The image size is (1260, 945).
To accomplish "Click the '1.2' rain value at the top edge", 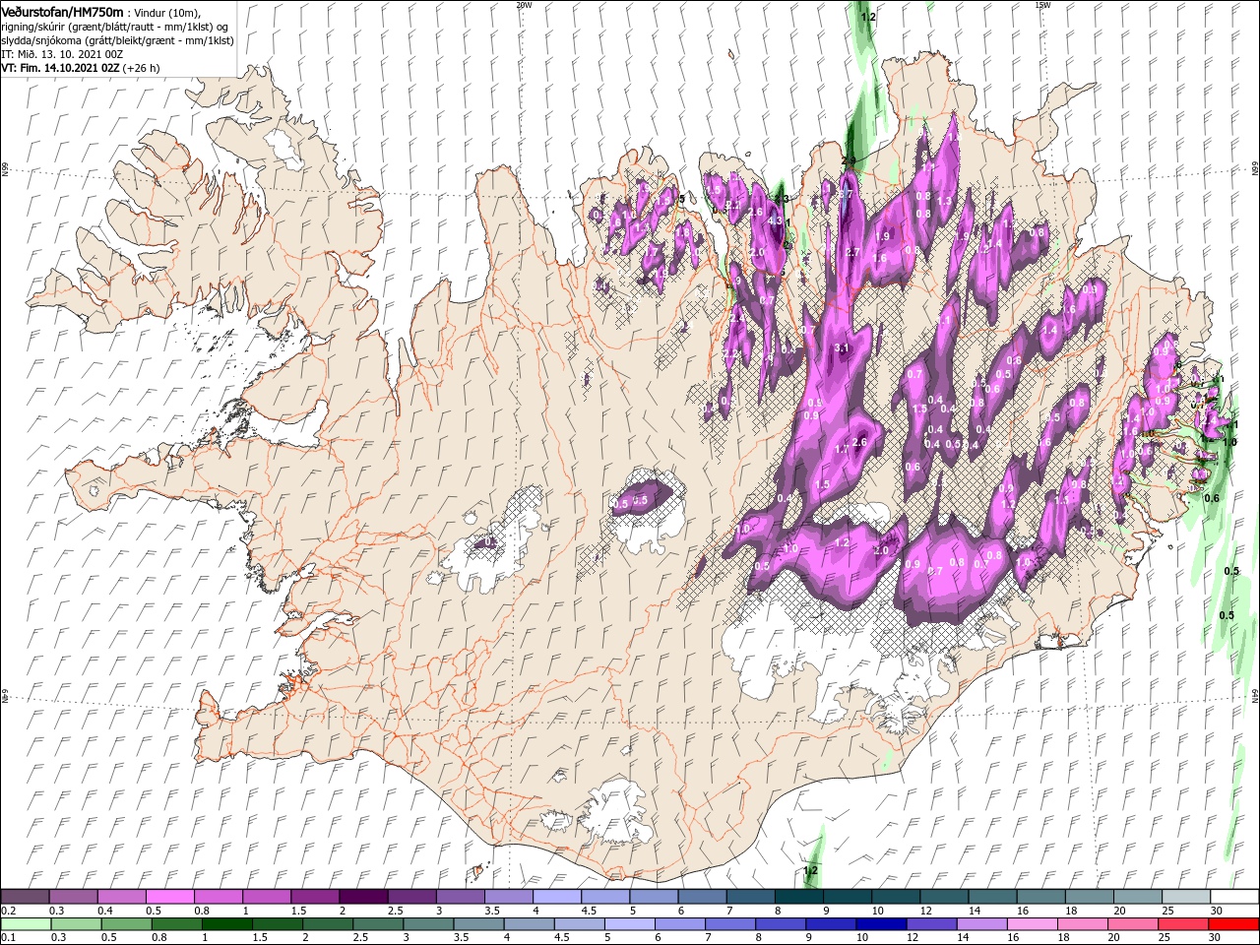I will coord(867,18).
